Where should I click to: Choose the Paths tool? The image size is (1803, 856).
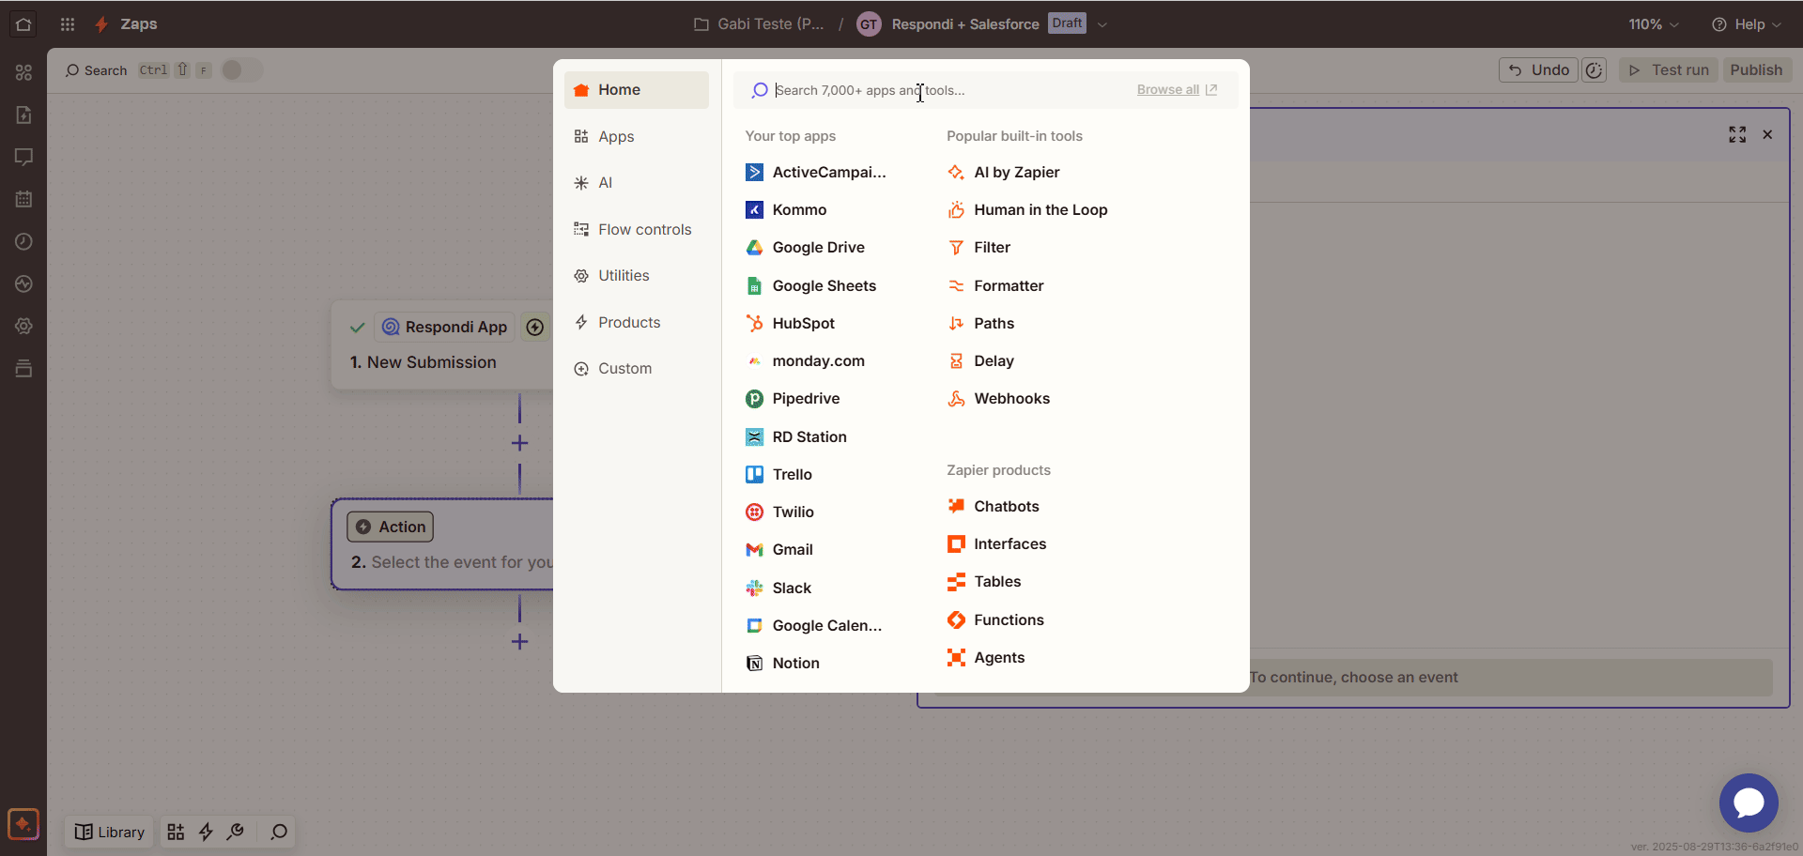(980, 324)
